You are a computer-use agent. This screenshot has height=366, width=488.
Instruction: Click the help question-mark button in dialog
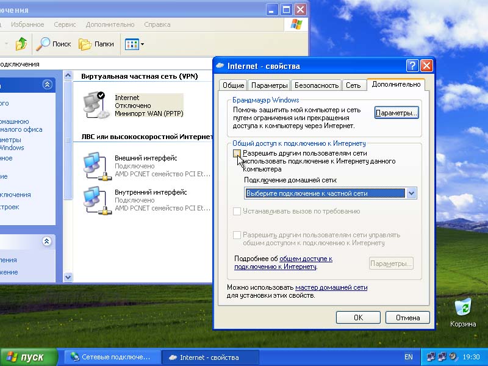[x=412, y=66]
